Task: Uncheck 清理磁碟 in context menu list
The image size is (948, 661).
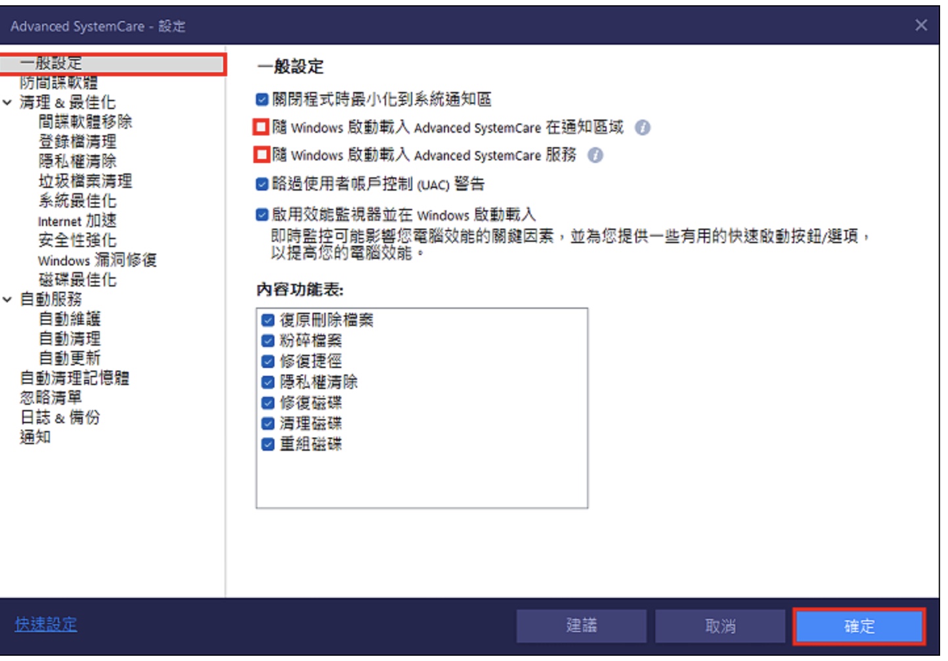Action: [268, 424]
